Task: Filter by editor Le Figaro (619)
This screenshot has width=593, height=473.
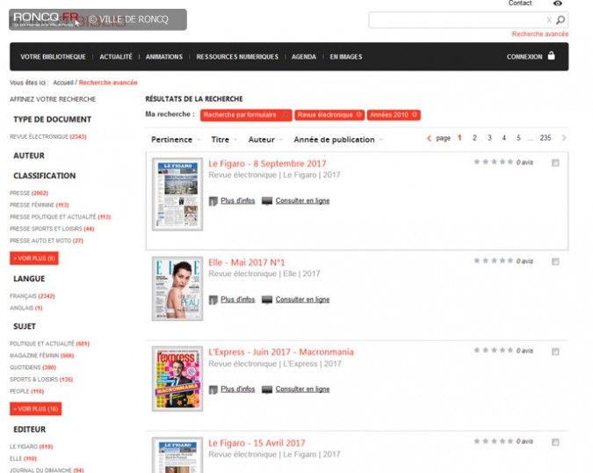Action: tap(31, 447)
